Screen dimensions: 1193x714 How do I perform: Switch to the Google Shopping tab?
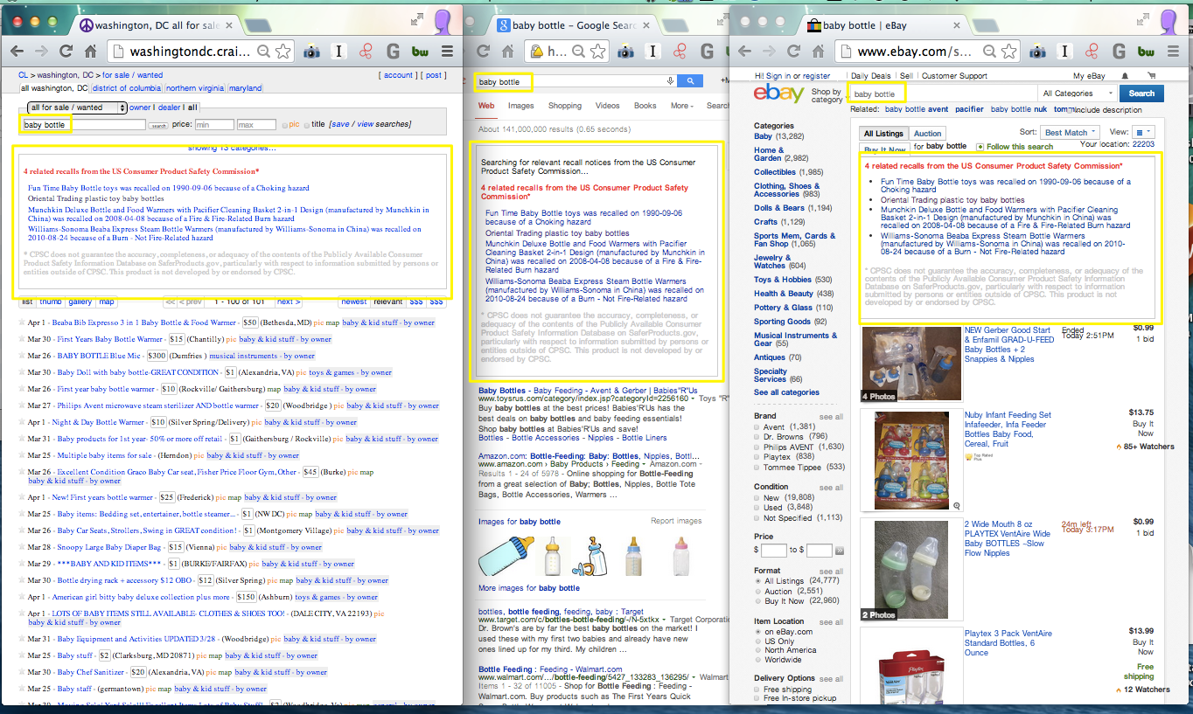564,106
